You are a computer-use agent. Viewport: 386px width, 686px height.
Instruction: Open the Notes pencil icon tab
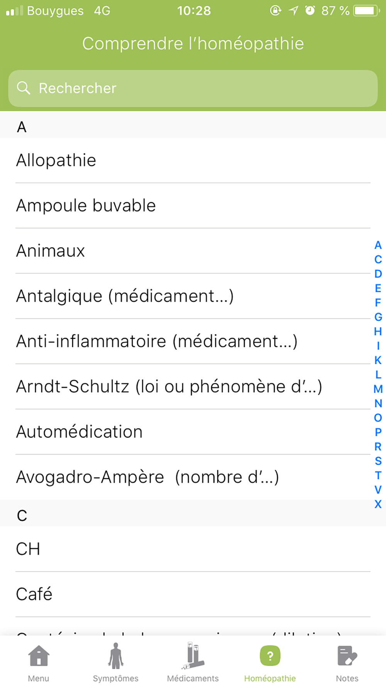coord(347,656)
